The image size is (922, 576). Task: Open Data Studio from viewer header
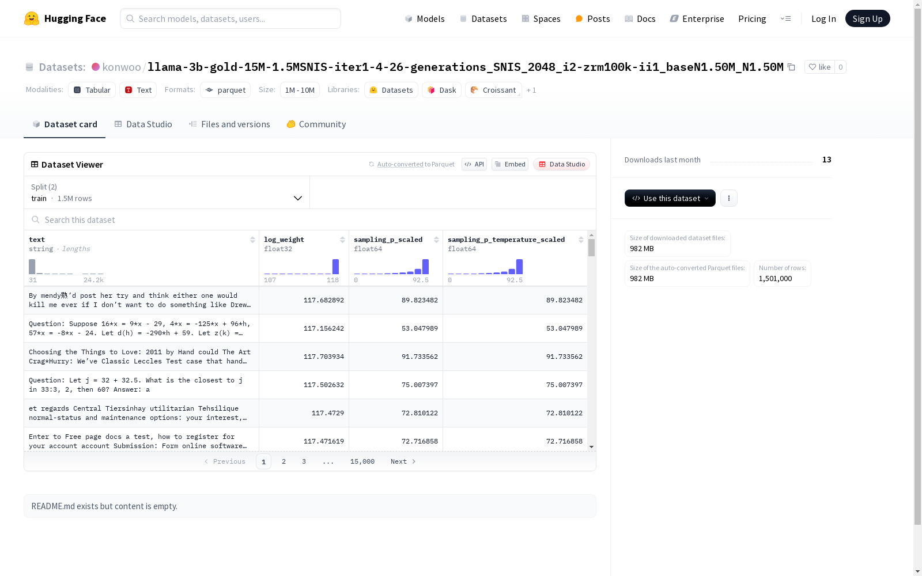point(561,164)
